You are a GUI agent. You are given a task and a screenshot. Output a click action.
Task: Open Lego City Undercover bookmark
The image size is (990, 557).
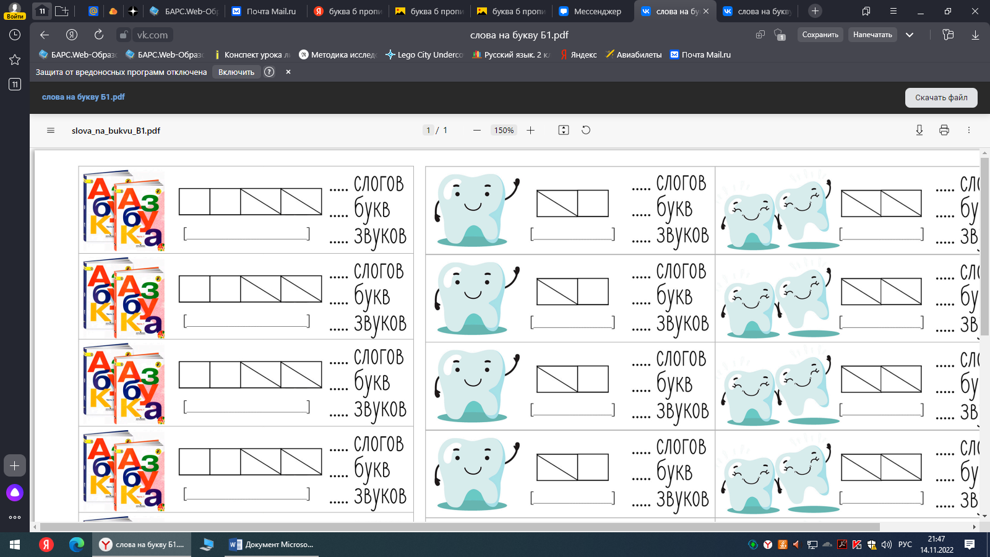click(x=424, y=54)
